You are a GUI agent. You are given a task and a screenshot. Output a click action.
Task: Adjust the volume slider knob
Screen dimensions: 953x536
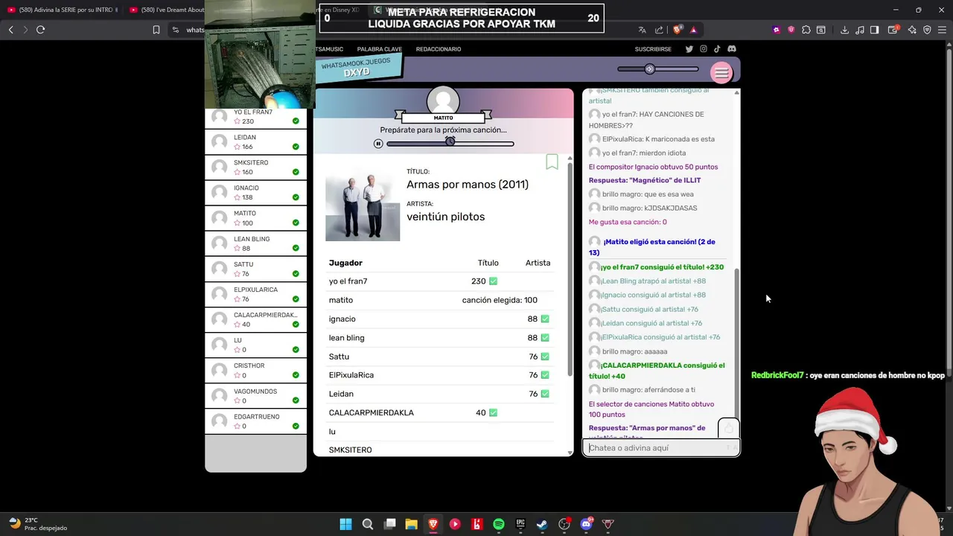point(649,69)
